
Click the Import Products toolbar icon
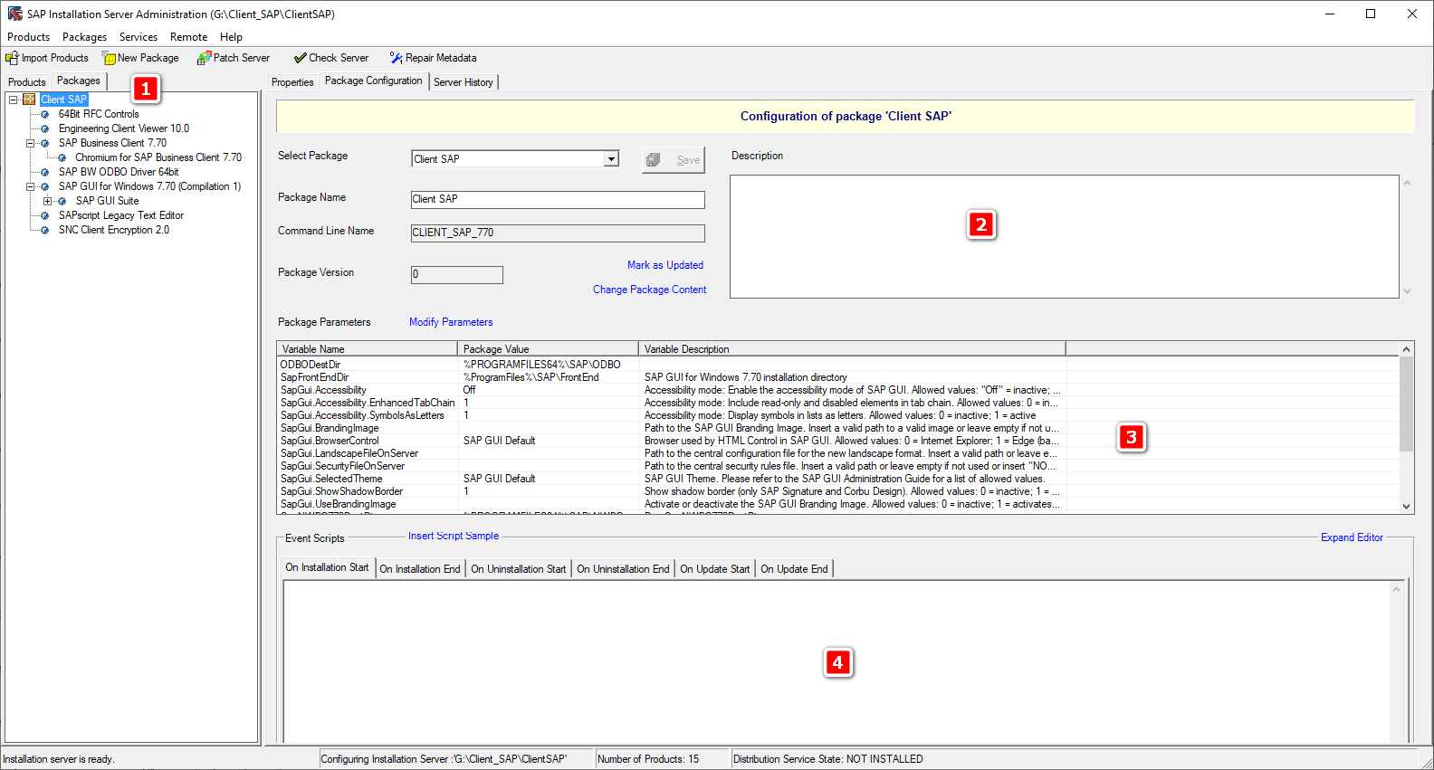pos(12,58)
